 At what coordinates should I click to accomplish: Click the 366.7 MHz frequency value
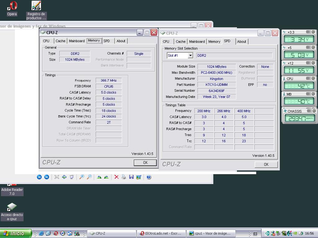point(109,80)
